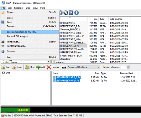Click the folder tree dropdown arrow
141x118 pixels.
[49, 62]
